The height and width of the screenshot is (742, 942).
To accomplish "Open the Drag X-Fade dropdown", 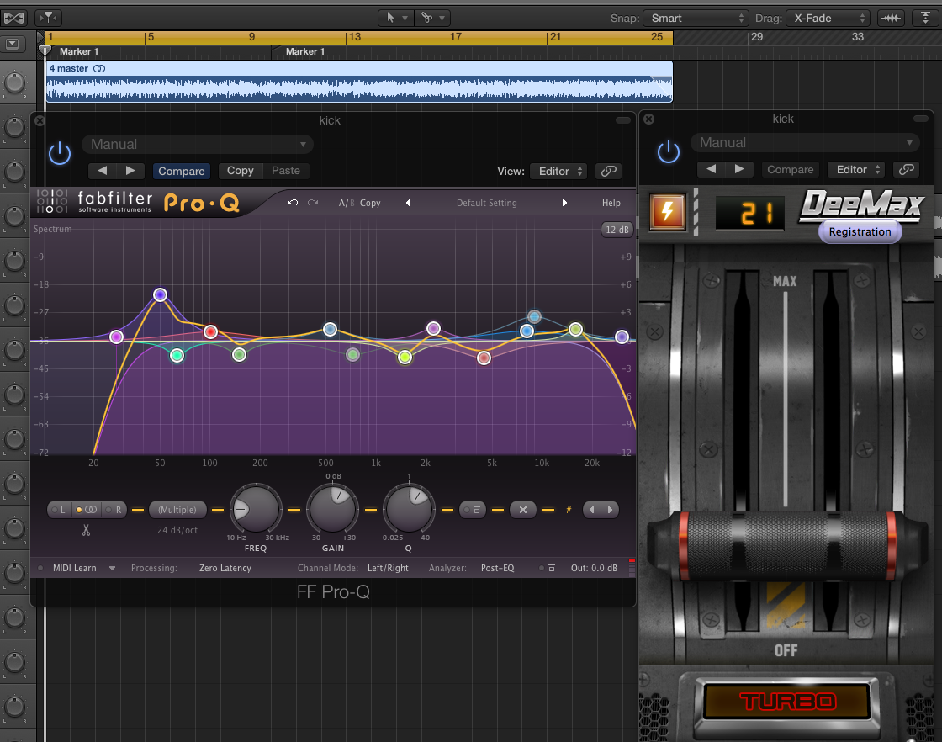I will point(828,18).
